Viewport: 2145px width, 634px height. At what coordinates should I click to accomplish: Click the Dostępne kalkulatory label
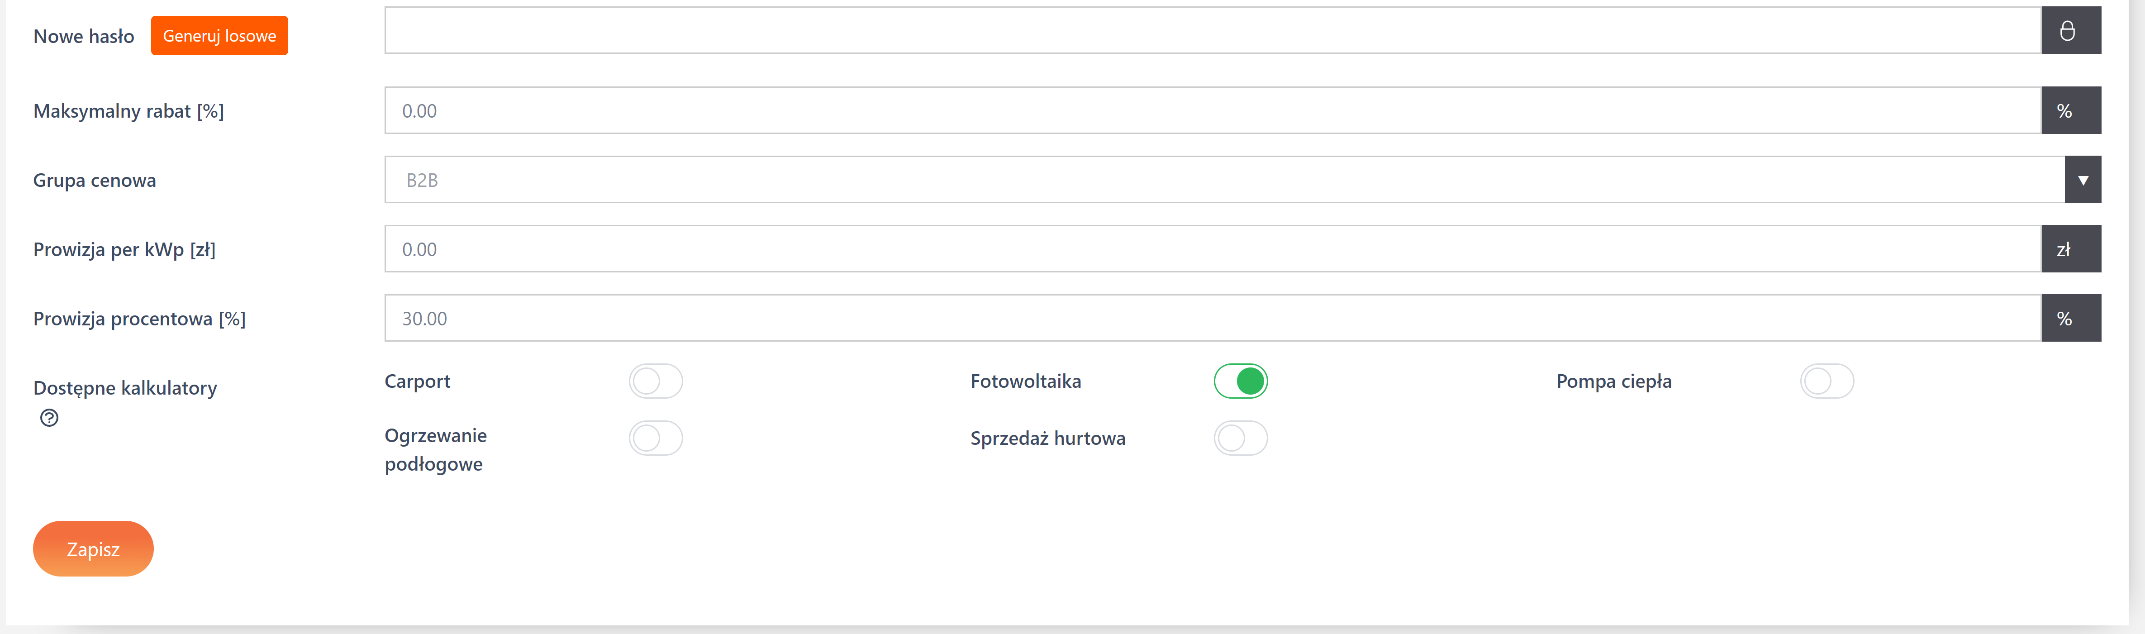point(125,388)
